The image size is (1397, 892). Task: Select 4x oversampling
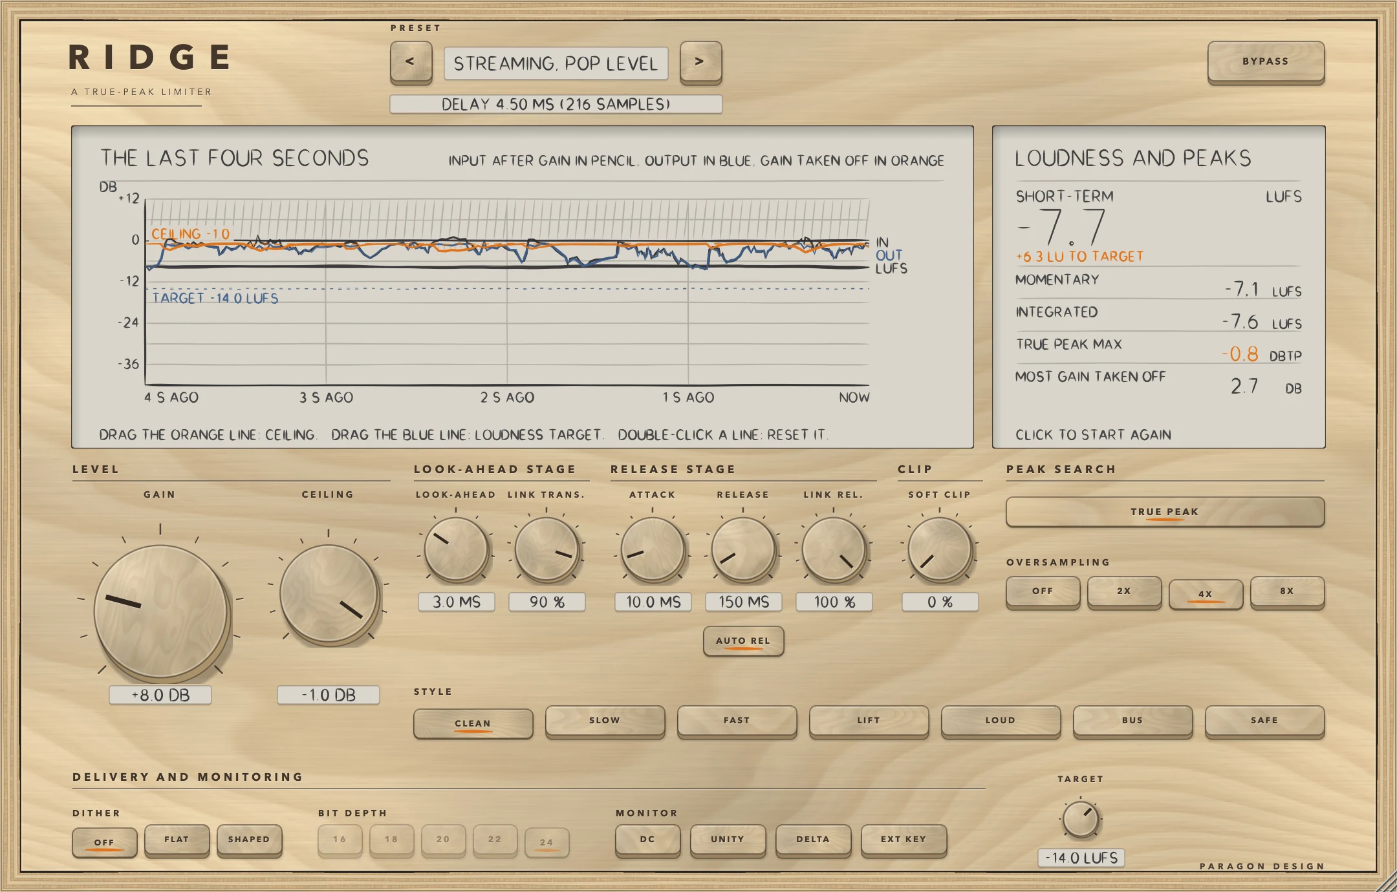click(x=1206, y=594)
